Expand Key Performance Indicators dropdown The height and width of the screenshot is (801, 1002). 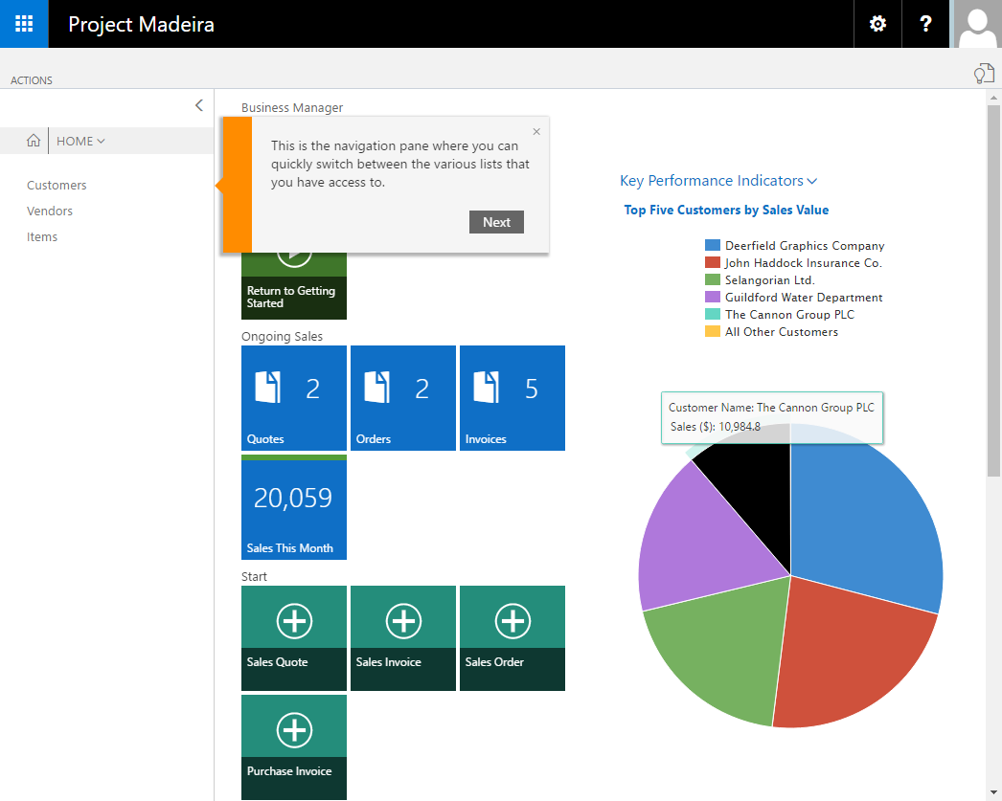tap(718, 181)
